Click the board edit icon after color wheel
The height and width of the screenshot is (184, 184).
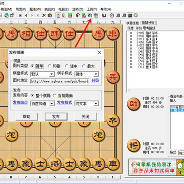[x=84, y=15]
